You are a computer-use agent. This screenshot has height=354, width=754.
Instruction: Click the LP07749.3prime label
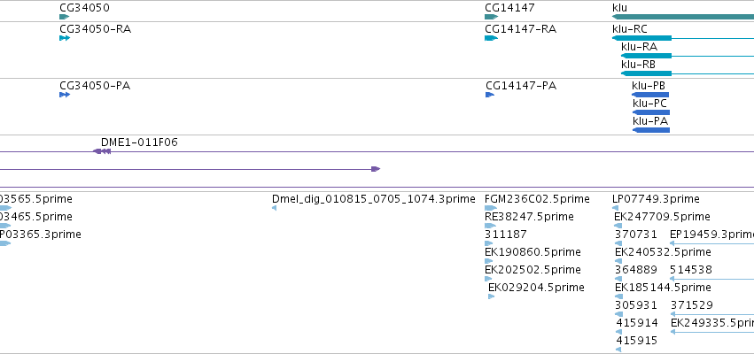click(x=656, y=199)
